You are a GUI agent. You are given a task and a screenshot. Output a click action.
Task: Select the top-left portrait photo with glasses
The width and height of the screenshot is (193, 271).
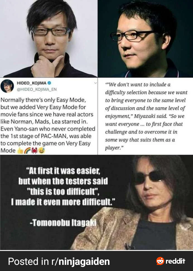[x=49, y=38]
